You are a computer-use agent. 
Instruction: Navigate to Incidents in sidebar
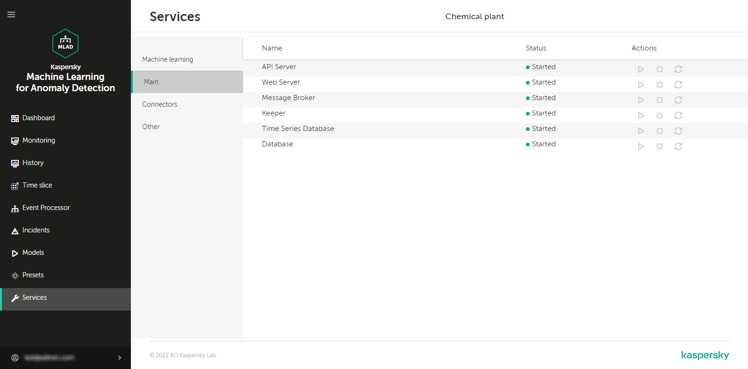[36, 230]
